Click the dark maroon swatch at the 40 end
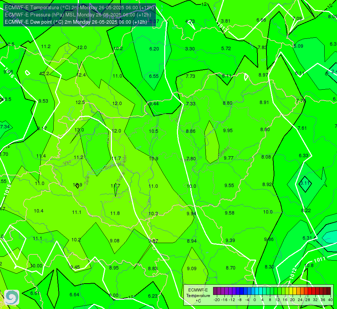Image resolution: width=337 pixels, height=309 pixels. pyautogui.click(x=329, y=291)
